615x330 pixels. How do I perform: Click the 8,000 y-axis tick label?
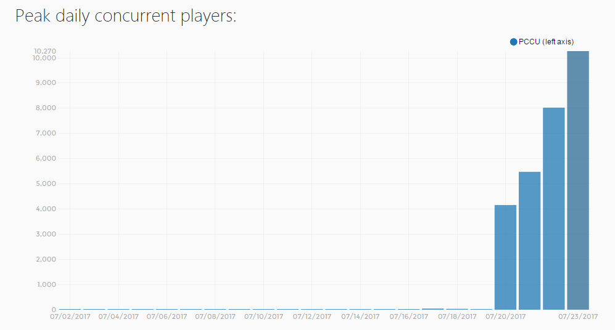pos(46,108)
